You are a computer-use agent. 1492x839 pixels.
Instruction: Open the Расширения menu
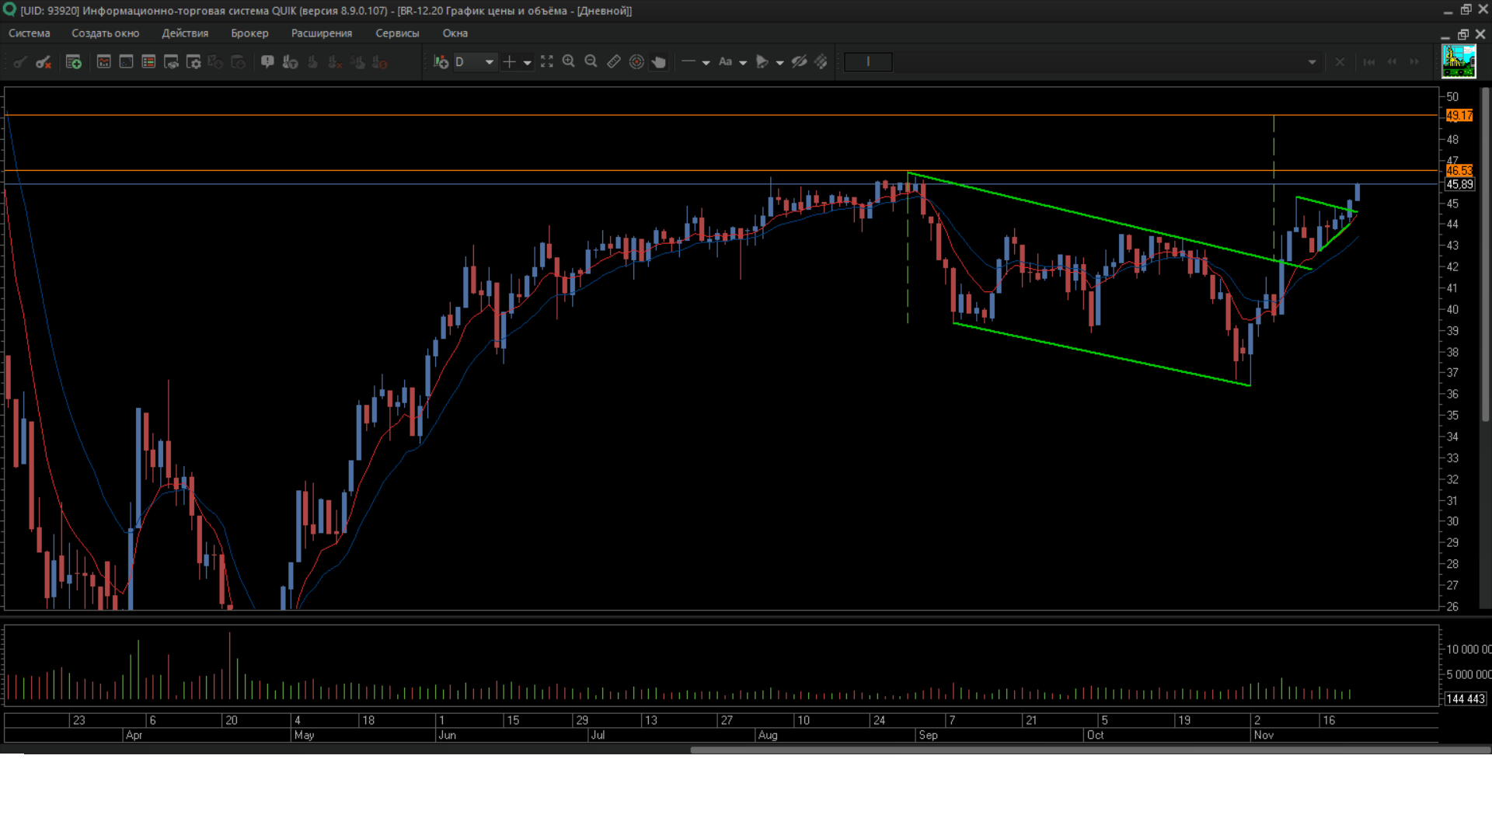(x=321, y=33)
